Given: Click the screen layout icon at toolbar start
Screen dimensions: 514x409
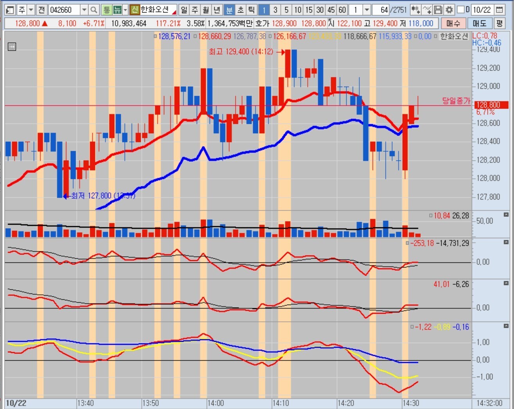Looking at the screenshot, I should pyautogui.click(x=11, y=10).
